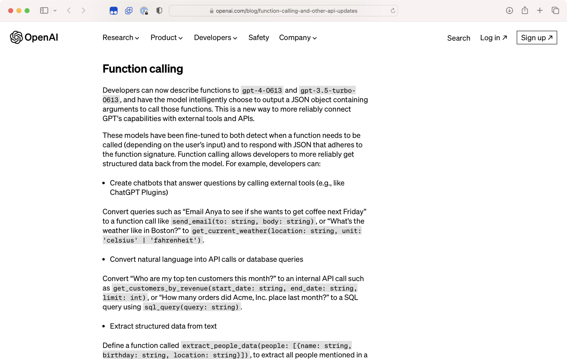The width and height of the screenshot is (567, 359).
Task: Click the address bar URL field
Action: (x=286, y=11)
